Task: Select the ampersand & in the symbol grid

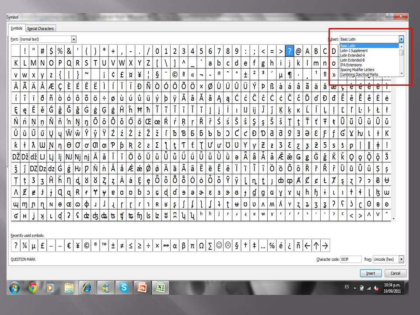Action: click(69, 51)
